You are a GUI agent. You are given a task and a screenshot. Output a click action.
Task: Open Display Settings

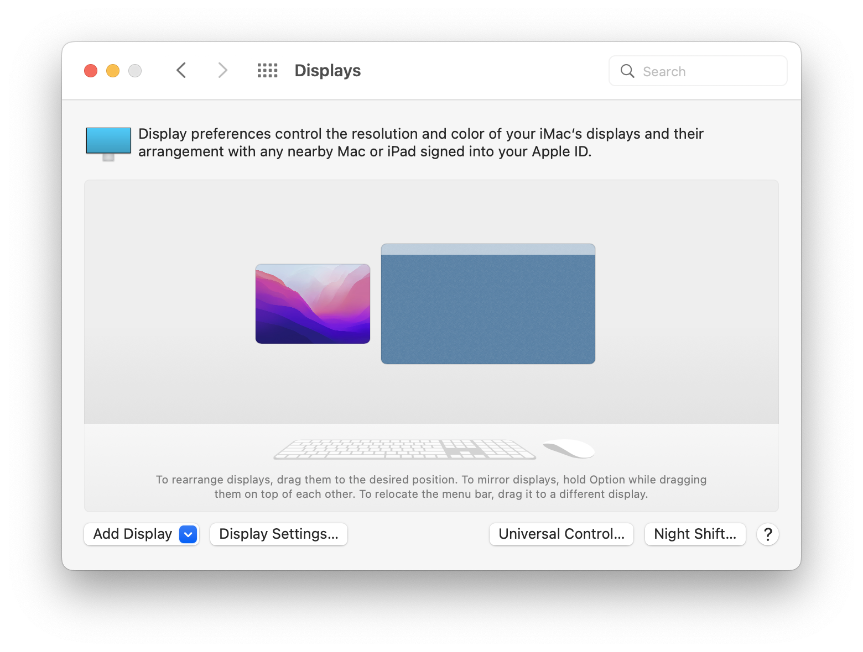(x=279, y=534)
